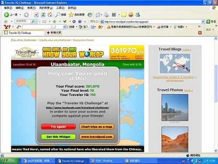This screenshot has height=164, width=218.
Task: Open the new tab button
Action: 54,33
